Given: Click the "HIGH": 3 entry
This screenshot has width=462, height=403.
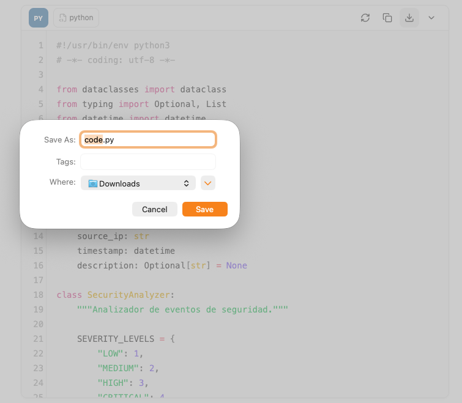Looking at the screenshot, I should click(123, 383).
